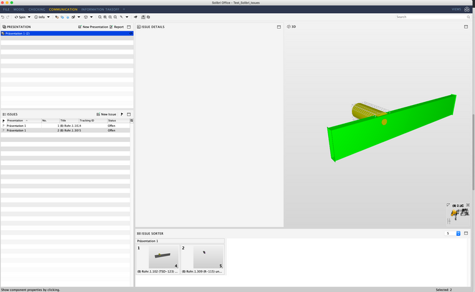Open the Info tool dropdown arrow
The height and width of the screenshot is (292, 475).
click(x=49, y=17)
